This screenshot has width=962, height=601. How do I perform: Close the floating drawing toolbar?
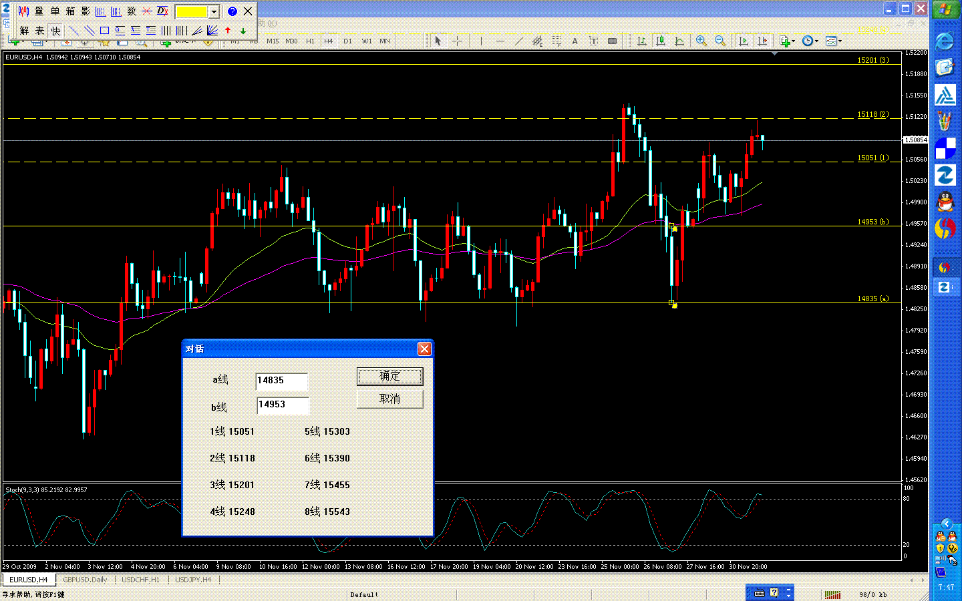[248, 11]
